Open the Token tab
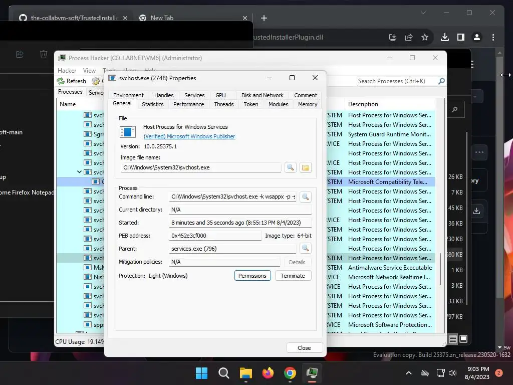Image resolution: width=513 pixels, height=385 pixels. [251, 104]
